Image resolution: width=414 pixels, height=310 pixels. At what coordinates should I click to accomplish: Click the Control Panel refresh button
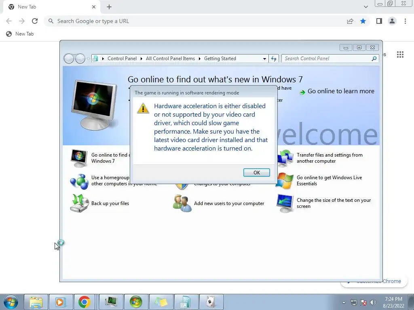274,59
